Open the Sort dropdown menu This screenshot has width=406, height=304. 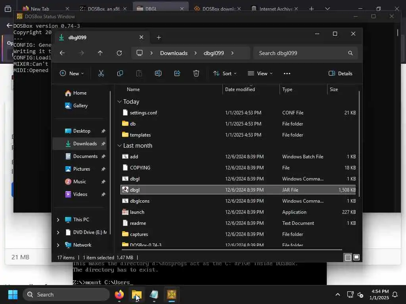224,73
